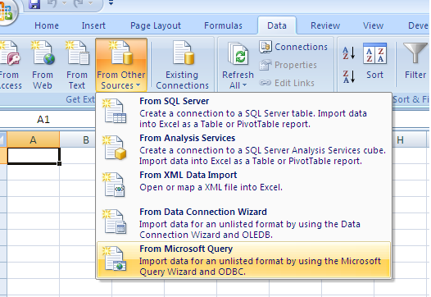Open the Customize Quick Access Toolbar dropdown
This screenshot has height=297, width=431.
[x=111, y=3]
